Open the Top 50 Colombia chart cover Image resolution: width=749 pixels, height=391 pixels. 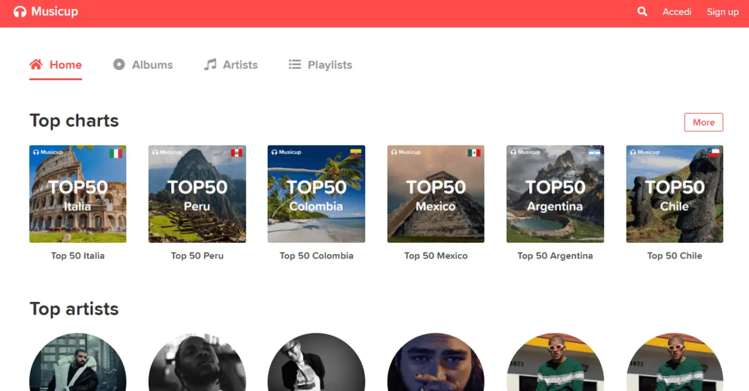point(316,194)
